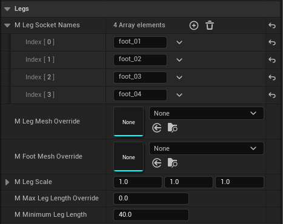Select the 'M Leg Socket Names' label
This screenshot has width=283, height=224.
[47, 25]
